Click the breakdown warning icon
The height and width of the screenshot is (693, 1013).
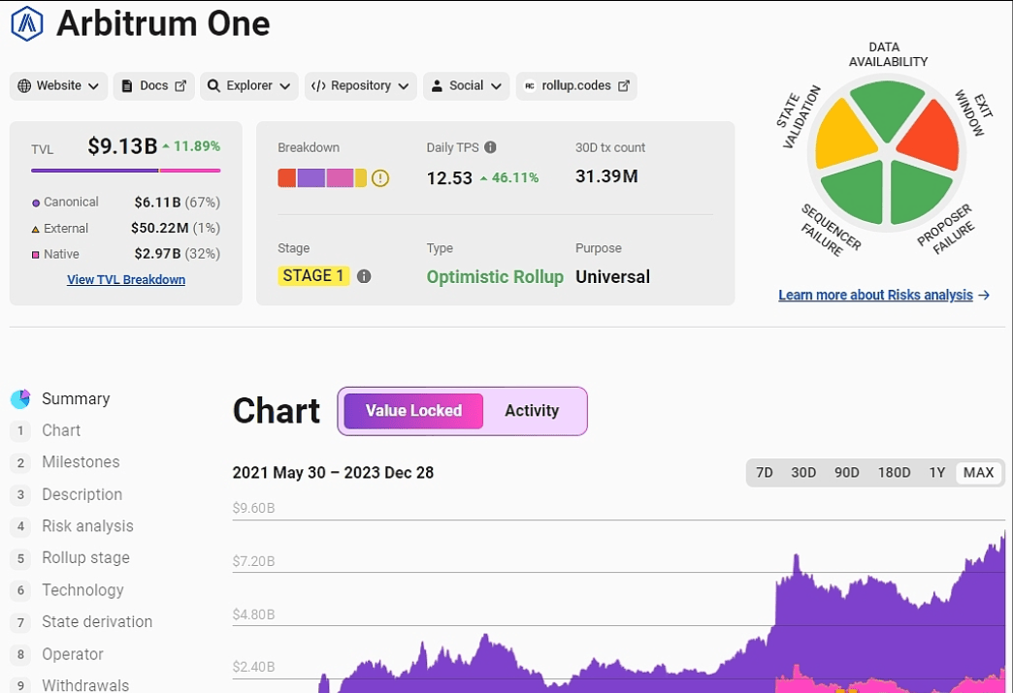point(380,177)
